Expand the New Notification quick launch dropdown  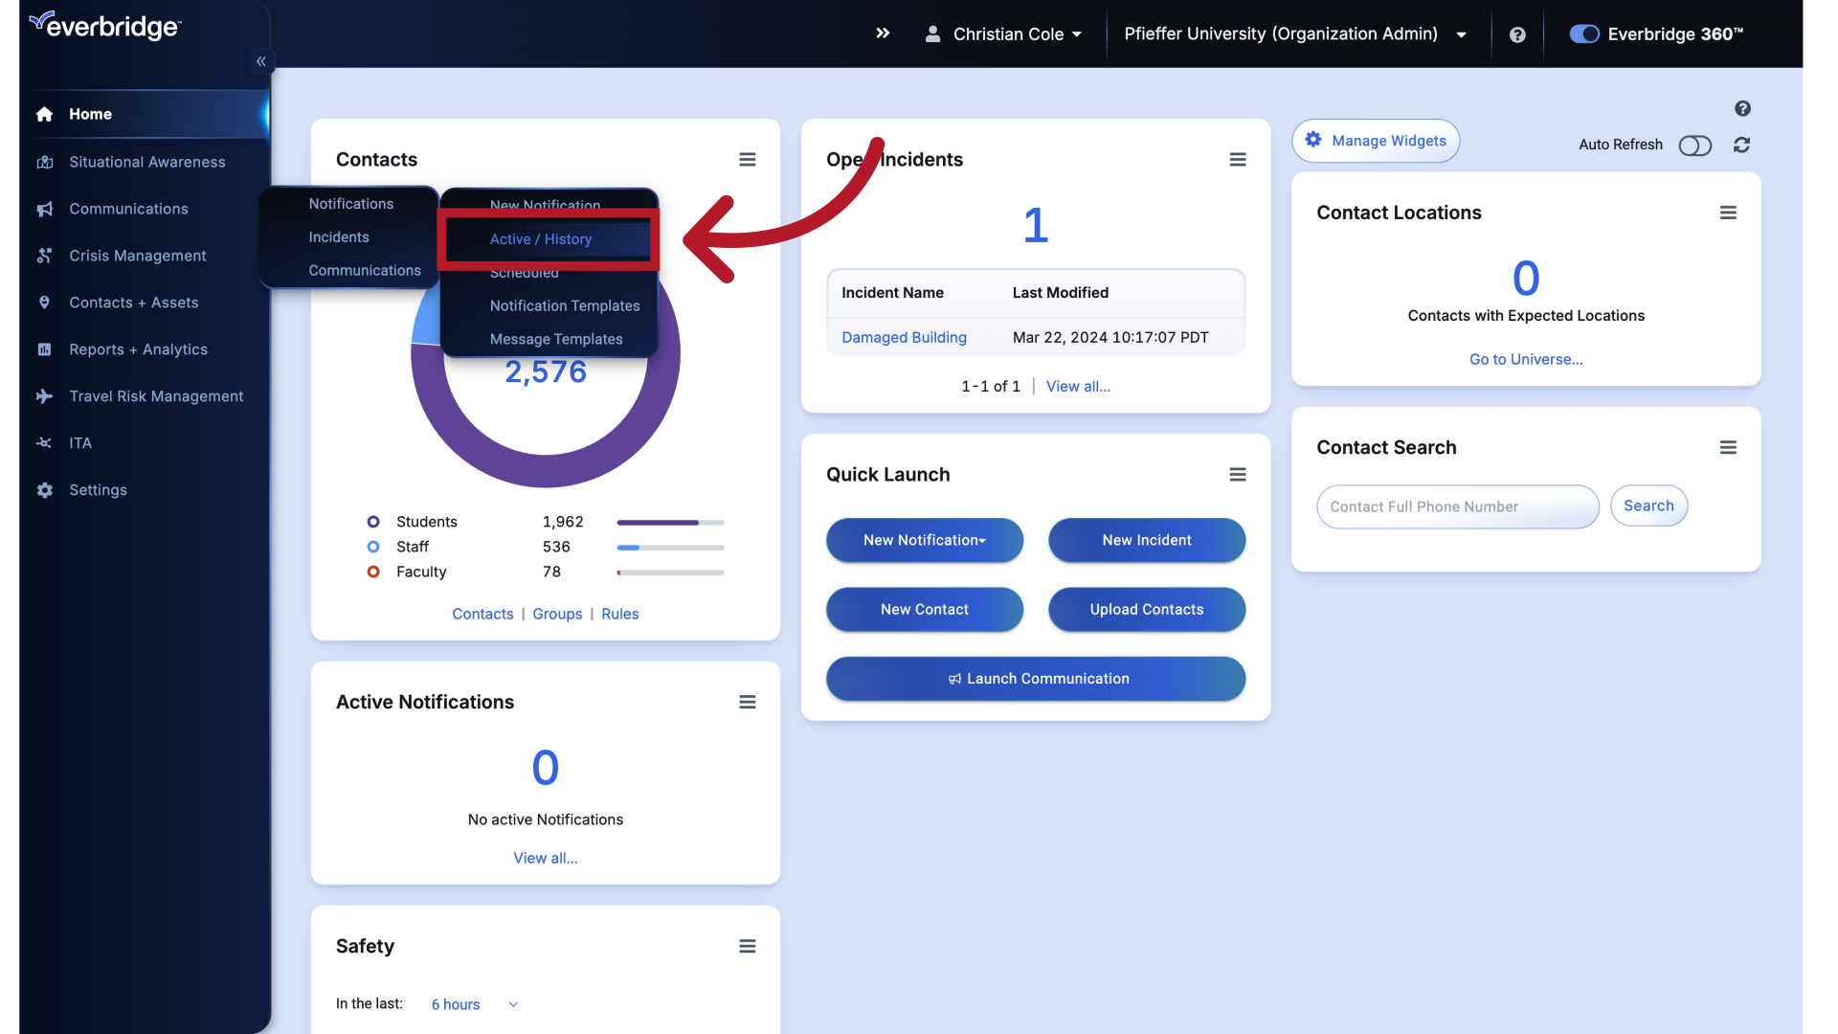click(925, 540)
